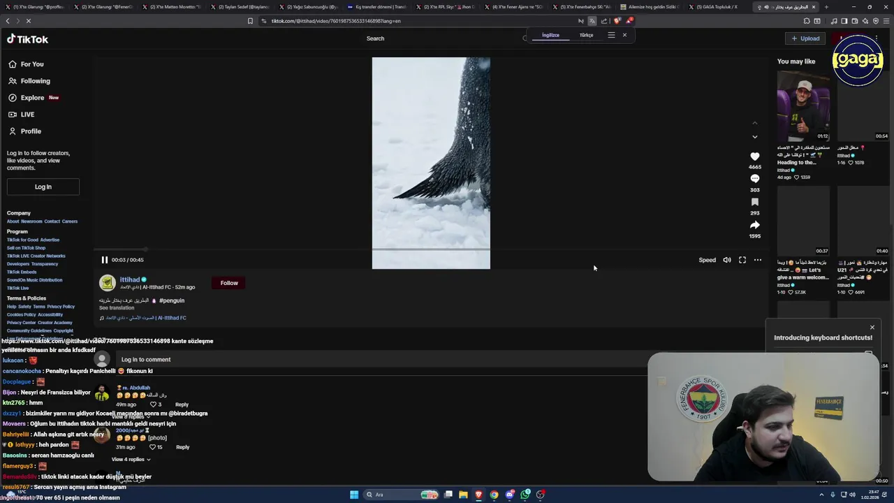Follow the ittihad account
Image resolution: width=894 pixels, height=503 pixels.
click(x=229, y=283)
